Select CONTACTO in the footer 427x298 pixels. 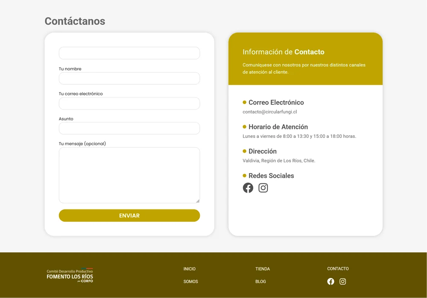338,269
